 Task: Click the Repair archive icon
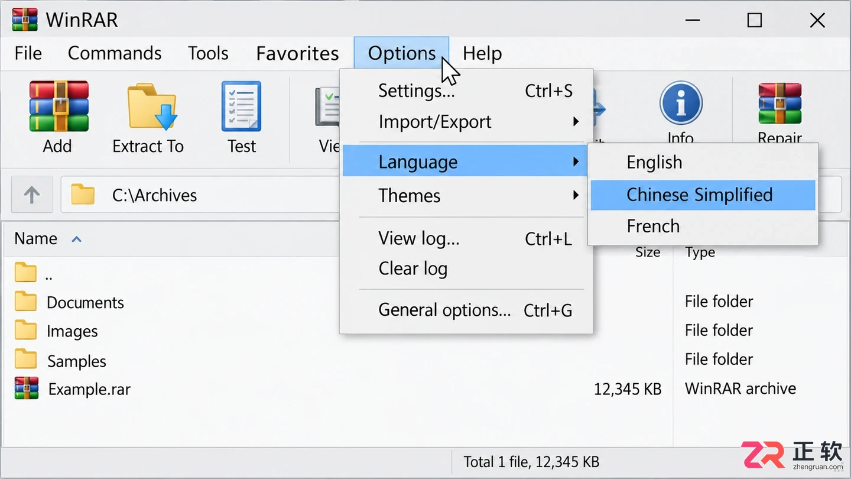click(779, 103)
